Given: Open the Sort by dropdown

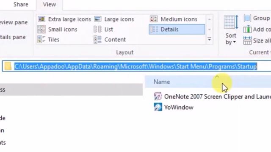Looking at the screenshot, I should [x=231, y=30].
